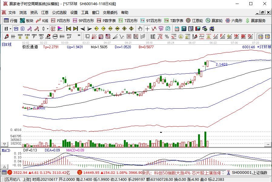Select the crosshair cursor tool
This screenshot has width=272, height=182.
pos(147,29)
